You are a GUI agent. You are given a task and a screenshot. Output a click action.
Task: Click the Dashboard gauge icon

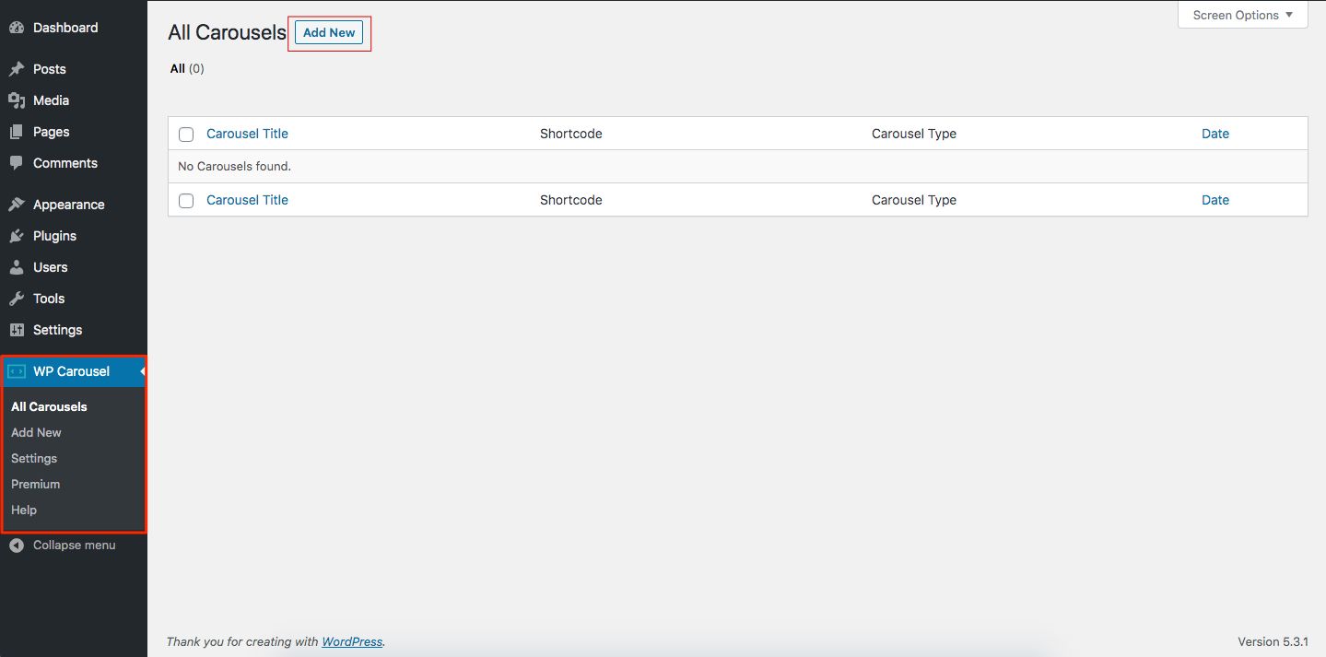tap(17, 28)
